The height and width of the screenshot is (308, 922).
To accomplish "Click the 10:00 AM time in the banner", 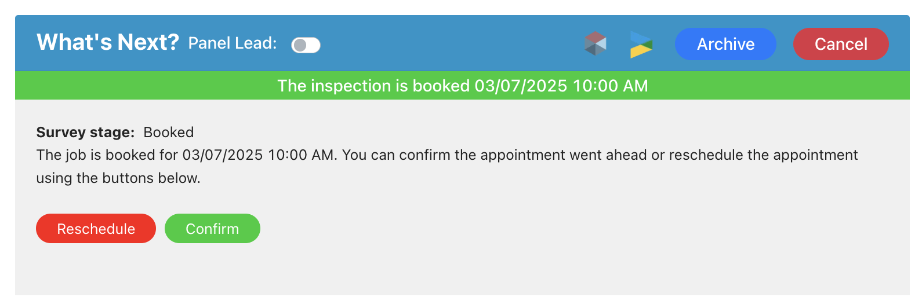I will [610, 86].
